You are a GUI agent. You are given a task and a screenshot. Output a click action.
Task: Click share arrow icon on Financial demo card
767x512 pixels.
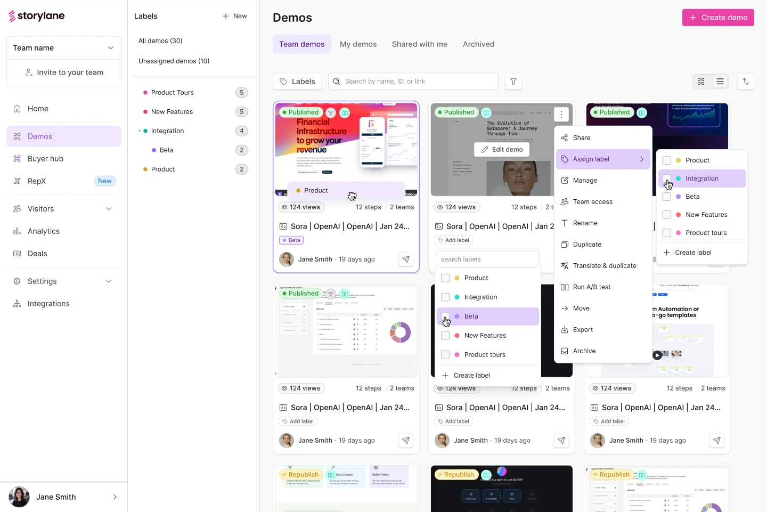[x=406, y=259]
